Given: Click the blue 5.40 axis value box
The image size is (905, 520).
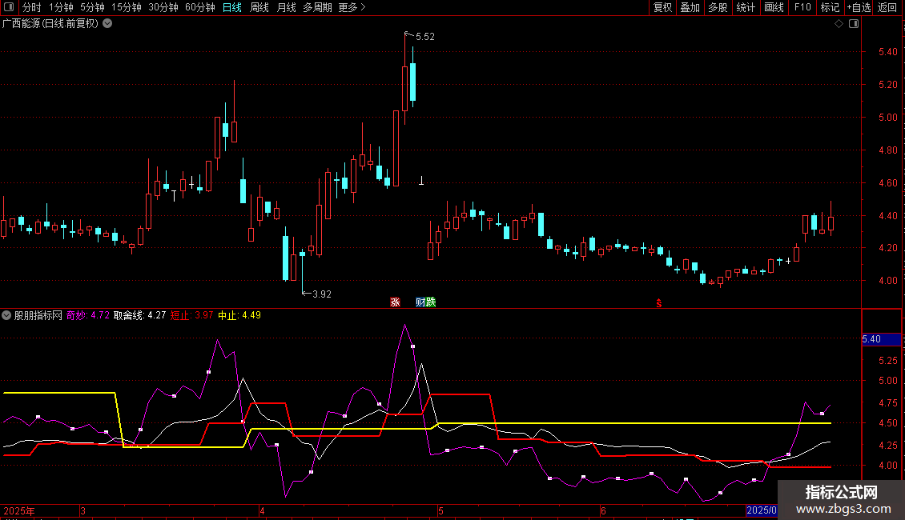Looking at the screenshot, I should tap(881, 339).
